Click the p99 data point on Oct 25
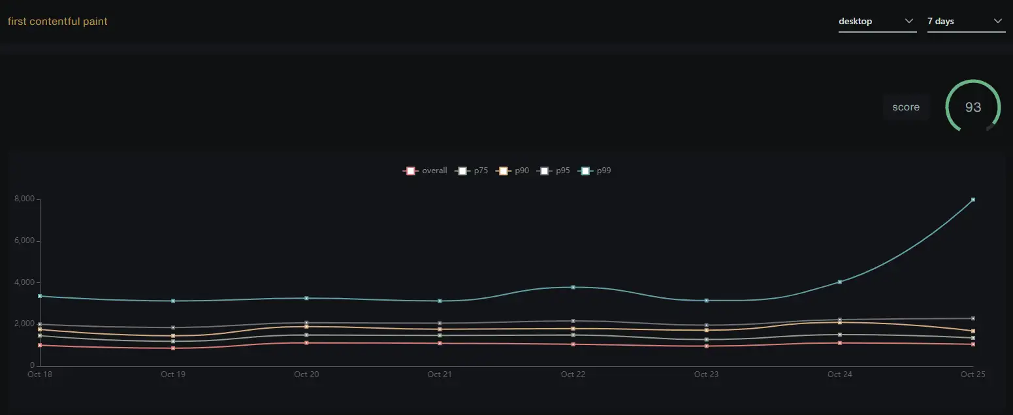The height and width of the screenshot is (415, 1013). [x=973, y=199]
